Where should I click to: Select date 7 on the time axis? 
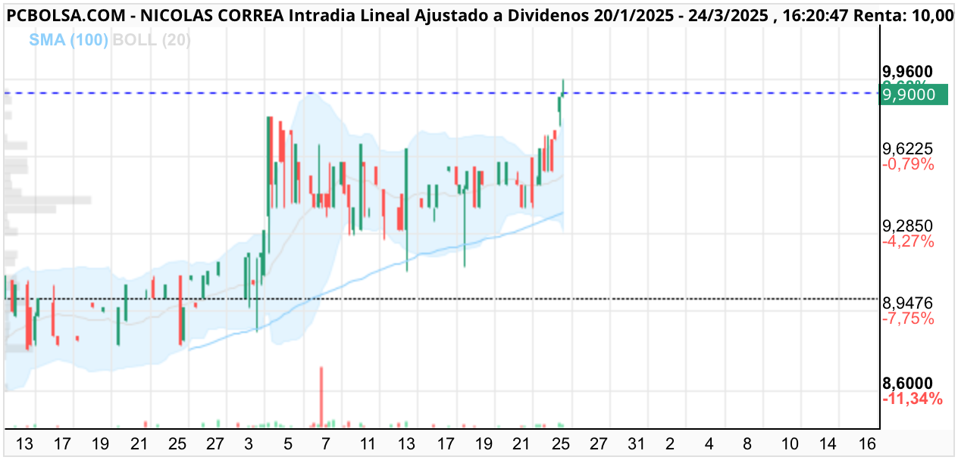point(327,443)
